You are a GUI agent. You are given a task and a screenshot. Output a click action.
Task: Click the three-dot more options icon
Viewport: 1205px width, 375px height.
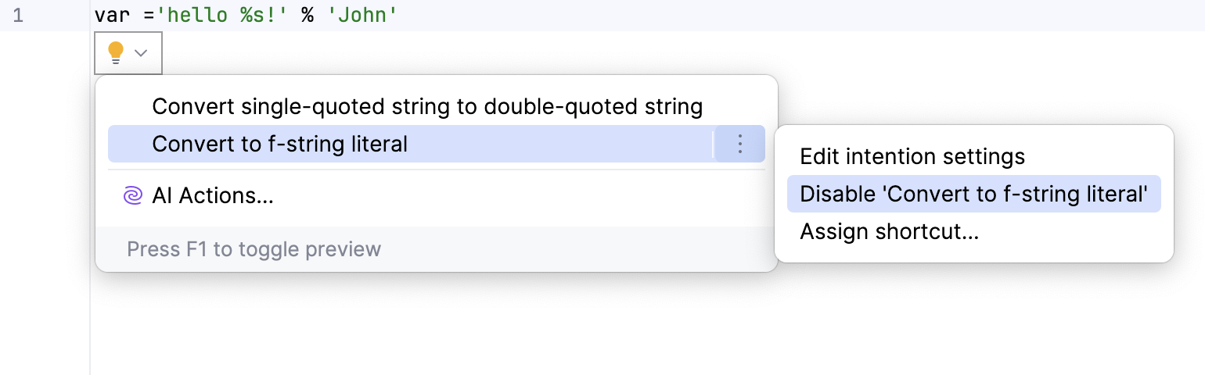click(739, 144)
